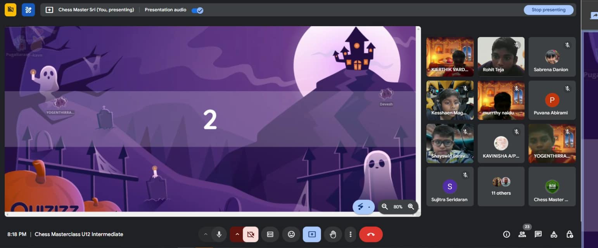598x248 pixels.
Task: Click the avatar P of Puvana Abirami
Action: click(552, 100)
